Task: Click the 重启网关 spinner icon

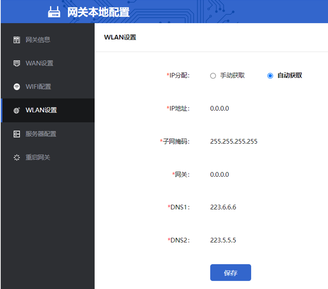Action: (17, 157)
